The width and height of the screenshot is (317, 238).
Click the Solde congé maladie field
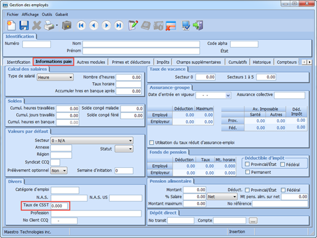pyautogui.click(x=132, y=109)
